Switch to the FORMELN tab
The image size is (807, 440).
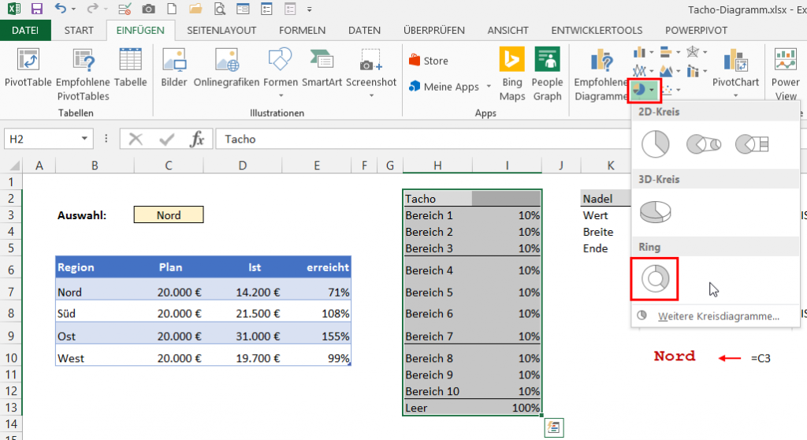tap(302, 30)
